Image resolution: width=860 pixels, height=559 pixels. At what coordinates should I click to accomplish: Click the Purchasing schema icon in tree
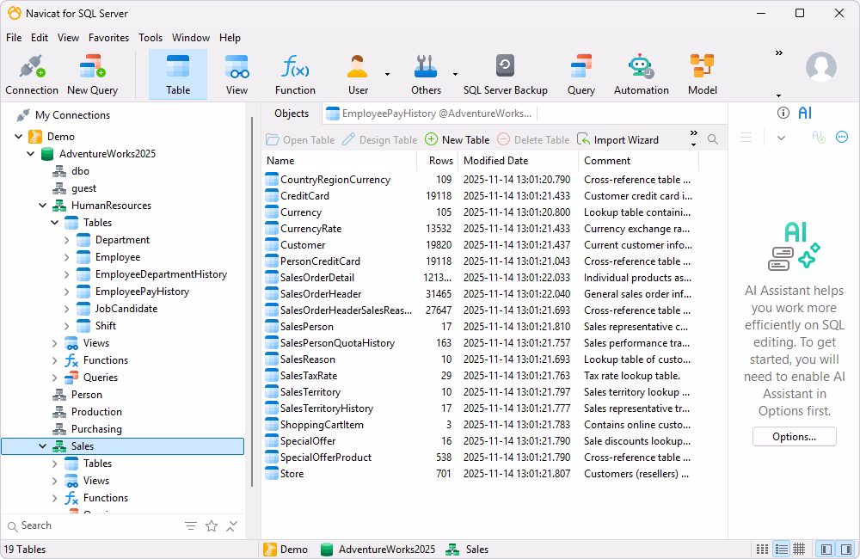click(x=59, y=428)
